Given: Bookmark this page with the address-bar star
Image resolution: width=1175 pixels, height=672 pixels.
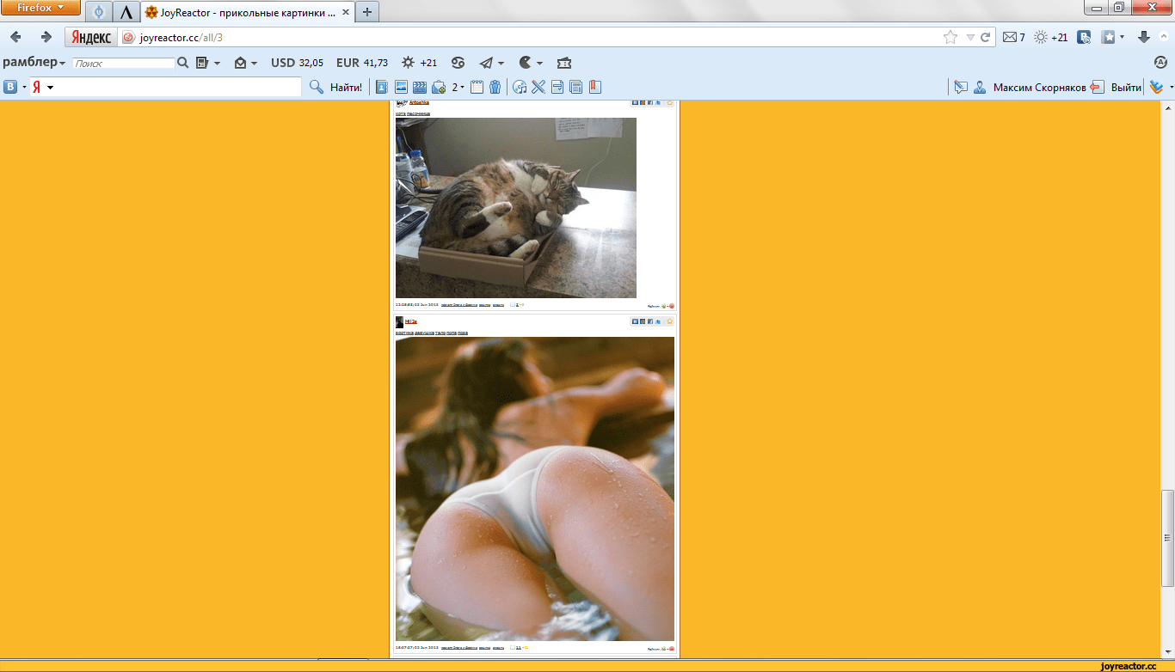Looking at the screenshot, I should [950, 37].
